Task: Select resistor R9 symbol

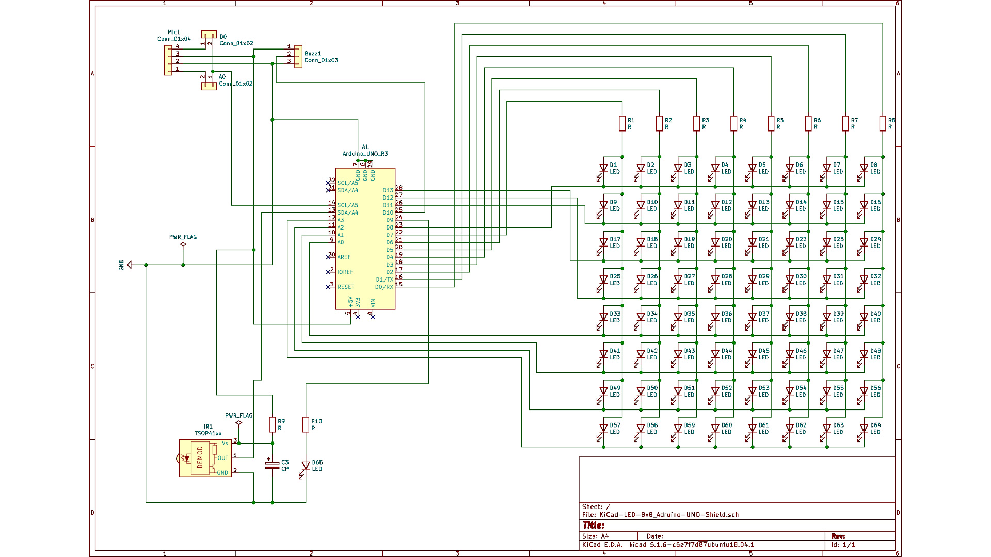Action: click(x=272, y=424)
